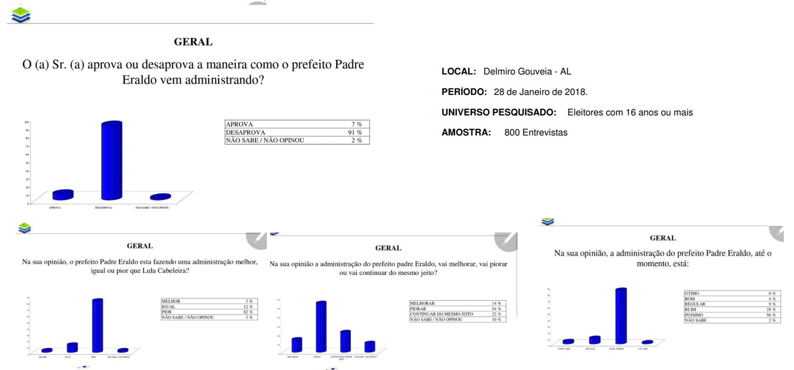Viewport: 794px width, 370px height.
Task: Click the tall DESAPROVA bar in the approval chart
Action: [x=111, y=160]
